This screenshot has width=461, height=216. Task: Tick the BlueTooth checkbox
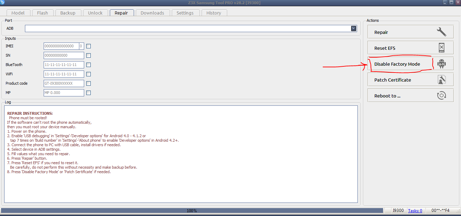(x=89, y=65)
